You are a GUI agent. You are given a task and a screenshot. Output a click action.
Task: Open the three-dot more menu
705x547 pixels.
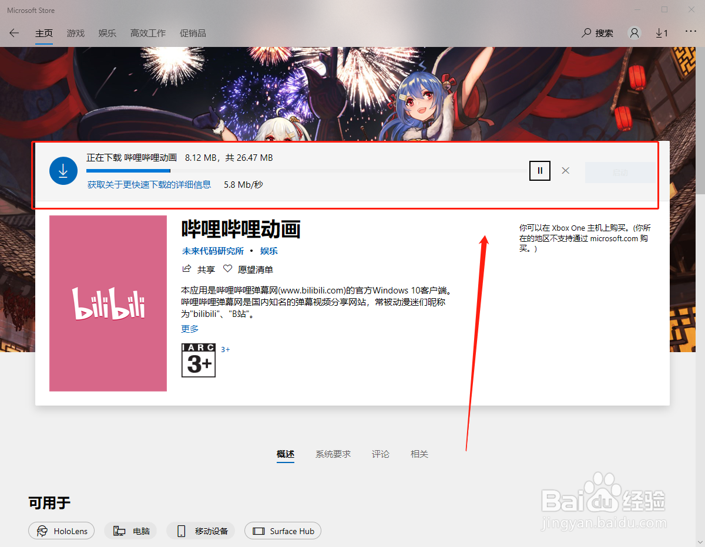coord(691,32)
